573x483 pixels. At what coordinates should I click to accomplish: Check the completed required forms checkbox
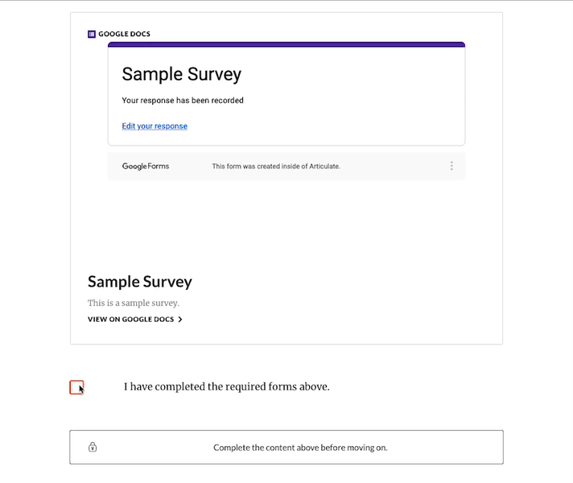coord(76,387)
